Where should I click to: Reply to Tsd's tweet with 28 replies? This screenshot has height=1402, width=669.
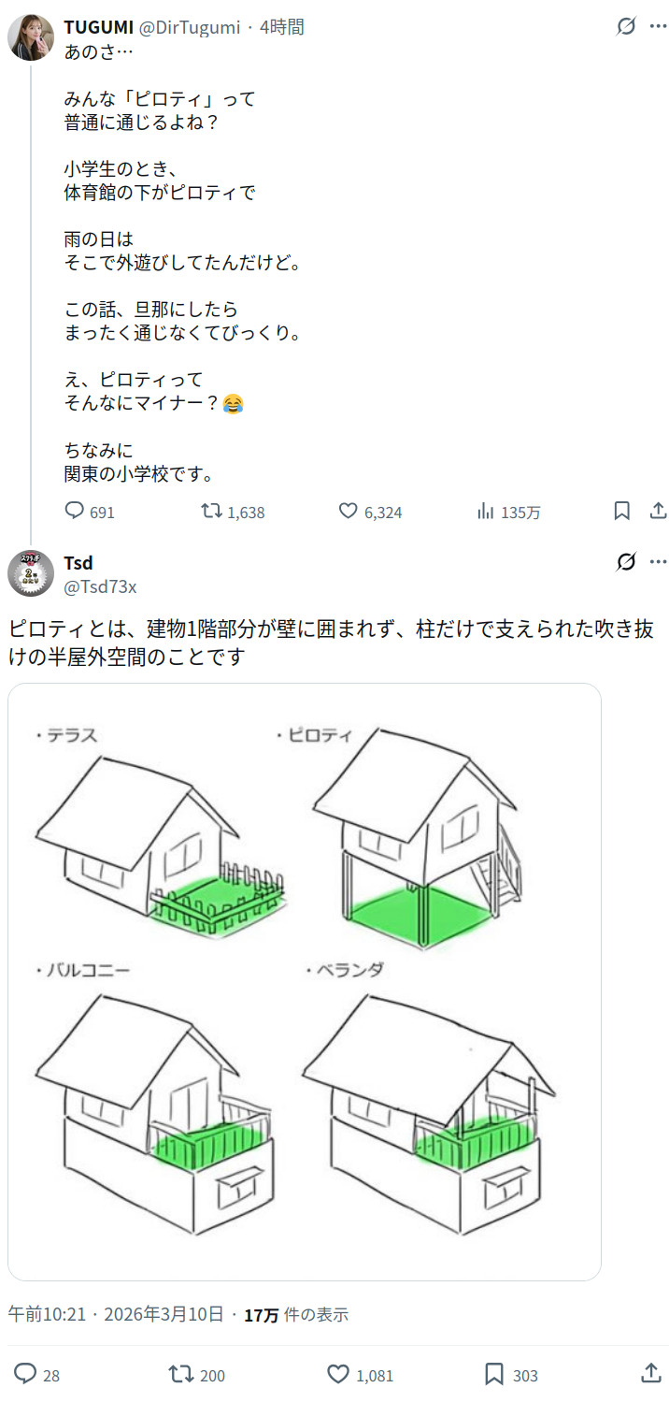[x=26, y=1374]
